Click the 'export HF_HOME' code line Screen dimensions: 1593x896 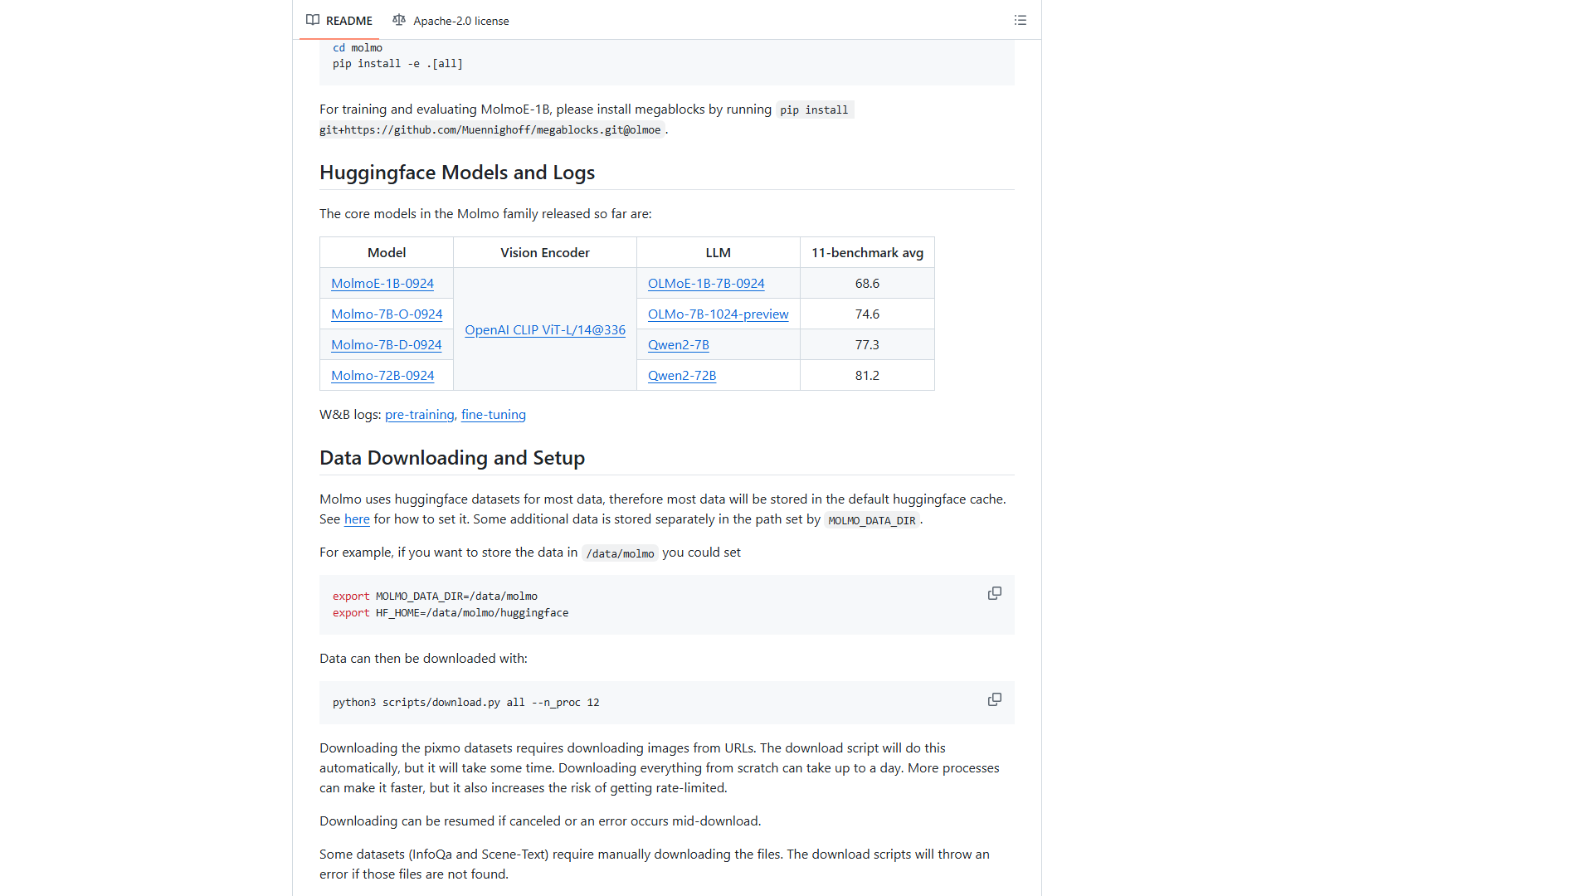[x=451, y=612]
